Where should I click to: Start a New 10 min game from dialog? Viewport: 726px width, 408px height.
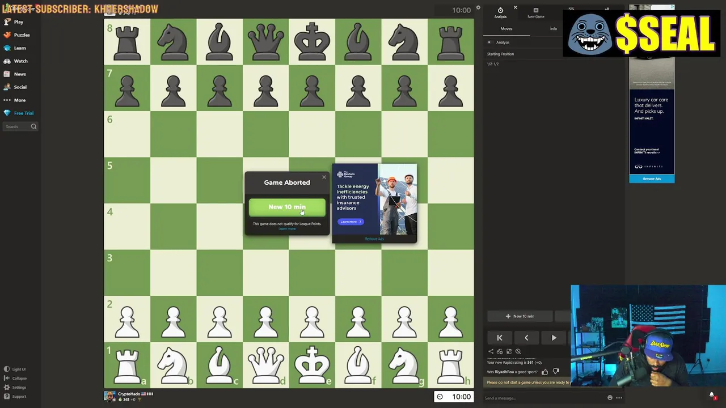[287, 207]
